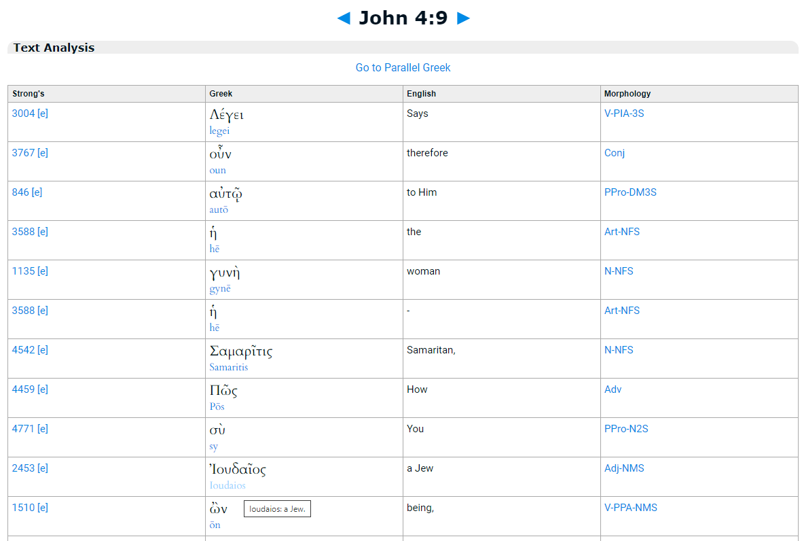This screenshot has height=541, width=802.
Task: Open the Go to Parallel Greek link
Action: click(403, 67)
